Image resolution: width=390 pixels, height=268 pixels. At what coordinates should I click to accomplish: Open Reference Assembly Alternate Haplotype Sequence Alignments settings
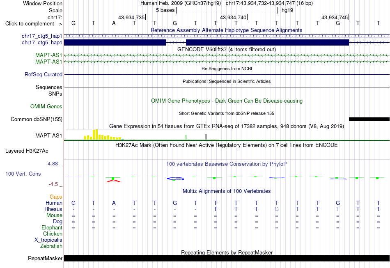pos(226,30)
